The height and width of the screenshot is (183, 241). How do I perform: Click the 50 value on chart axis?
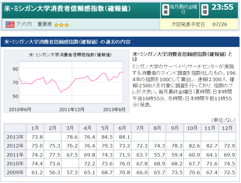[15, 96]
